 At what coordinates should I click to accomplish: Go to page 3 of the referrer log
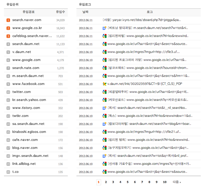click(x=113, y=182)
